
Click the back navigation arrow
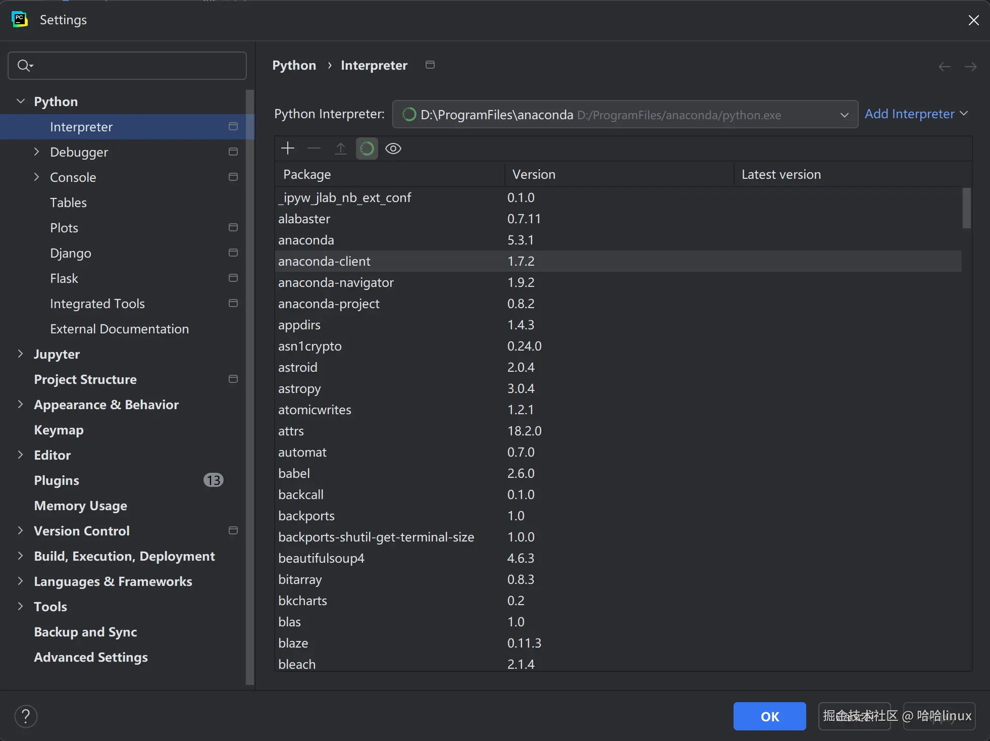tap(944, 67)
